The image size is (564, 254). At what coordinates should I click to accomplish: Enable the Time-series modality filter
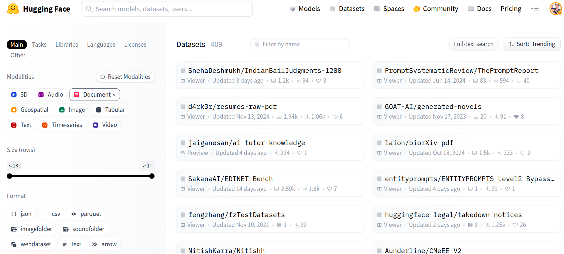[x=62, y=125]
